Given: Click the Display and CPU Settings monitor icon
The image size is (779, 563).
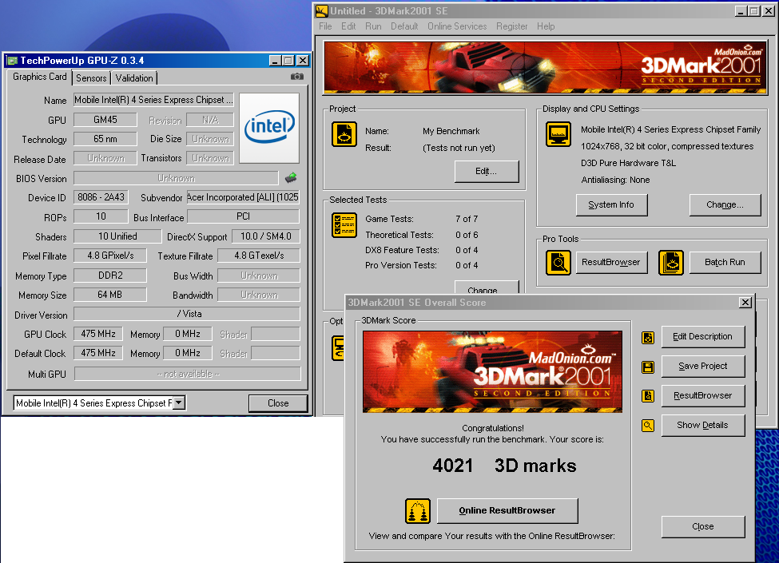Looking at the screenshot, I should [x=558, y=134].
